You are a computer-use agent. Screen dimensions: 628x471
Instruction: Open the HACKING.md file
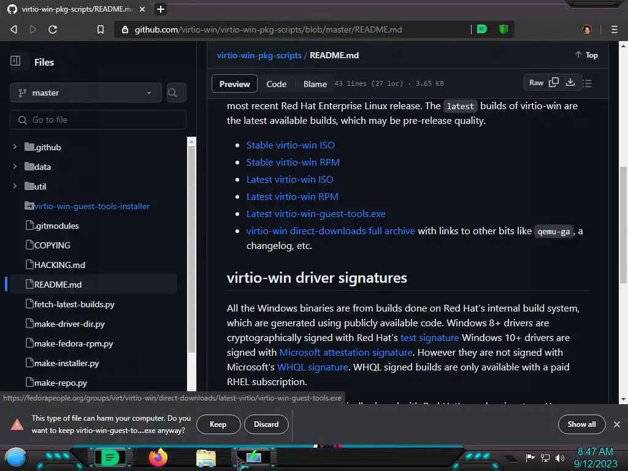coord(59,265)
